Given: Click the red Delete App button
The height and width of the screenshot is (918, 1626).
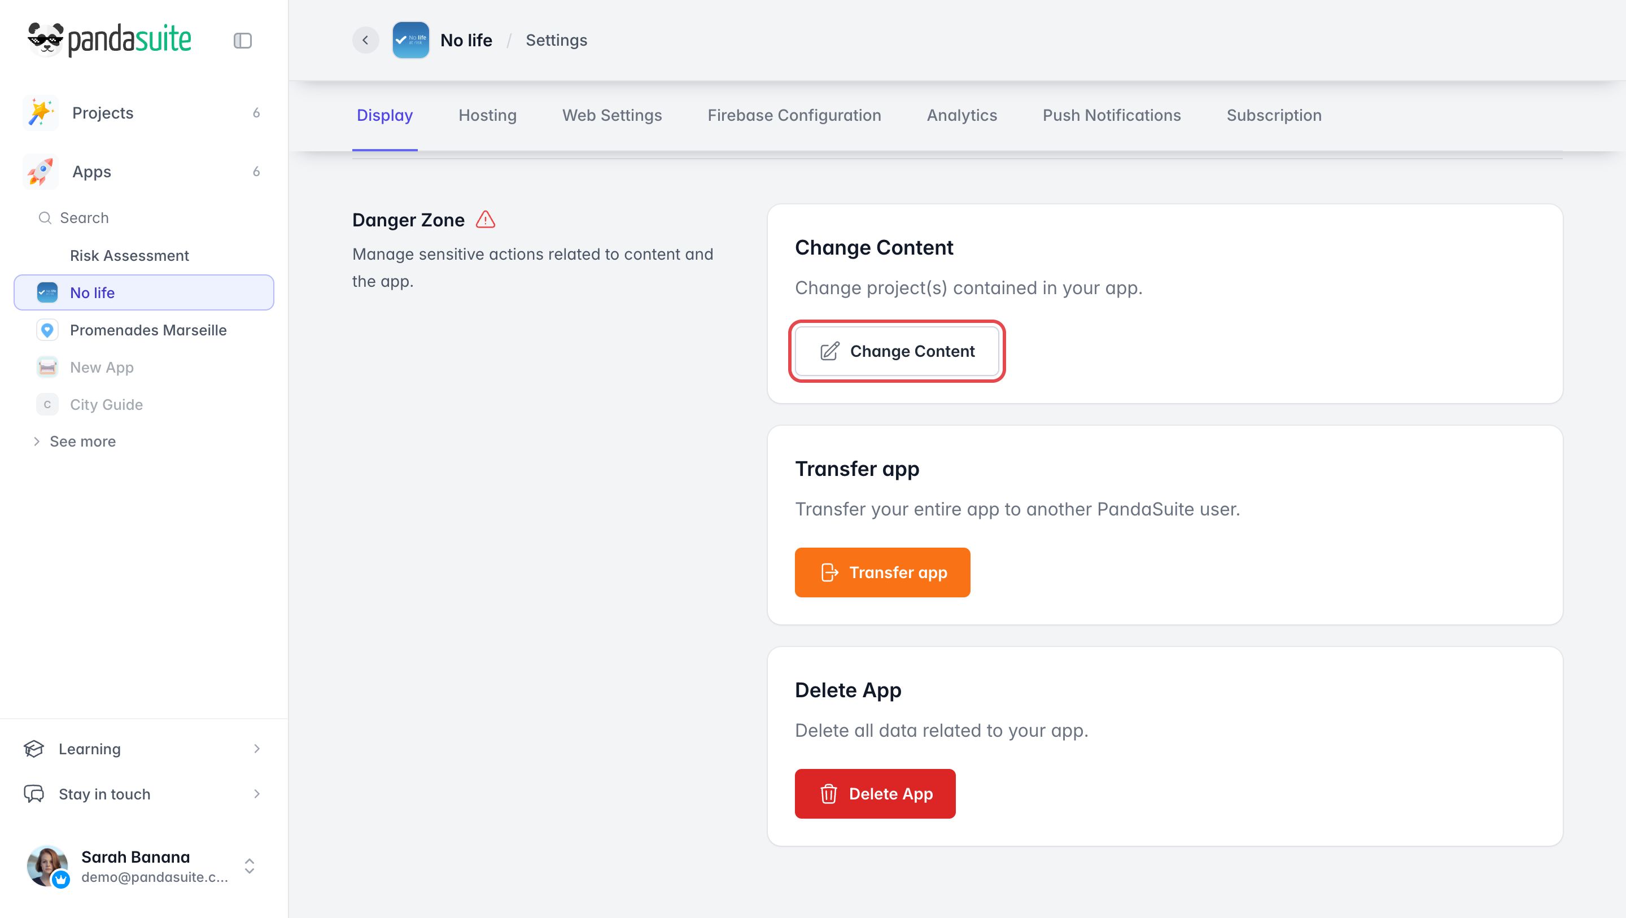Looking at the screenshot, I should click(x=875, y=794).
